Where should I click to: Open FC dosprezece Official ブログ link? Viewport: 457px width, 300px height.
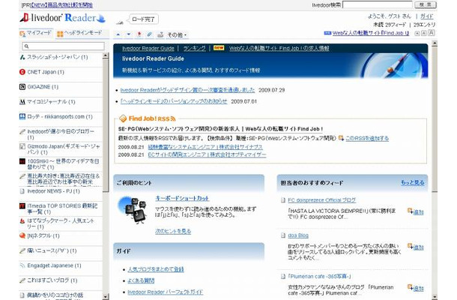tap(321, 200)
